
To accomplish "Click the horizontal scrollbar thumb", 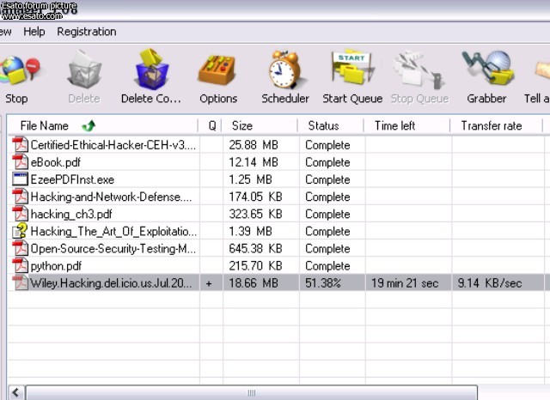I will (252, 392).
